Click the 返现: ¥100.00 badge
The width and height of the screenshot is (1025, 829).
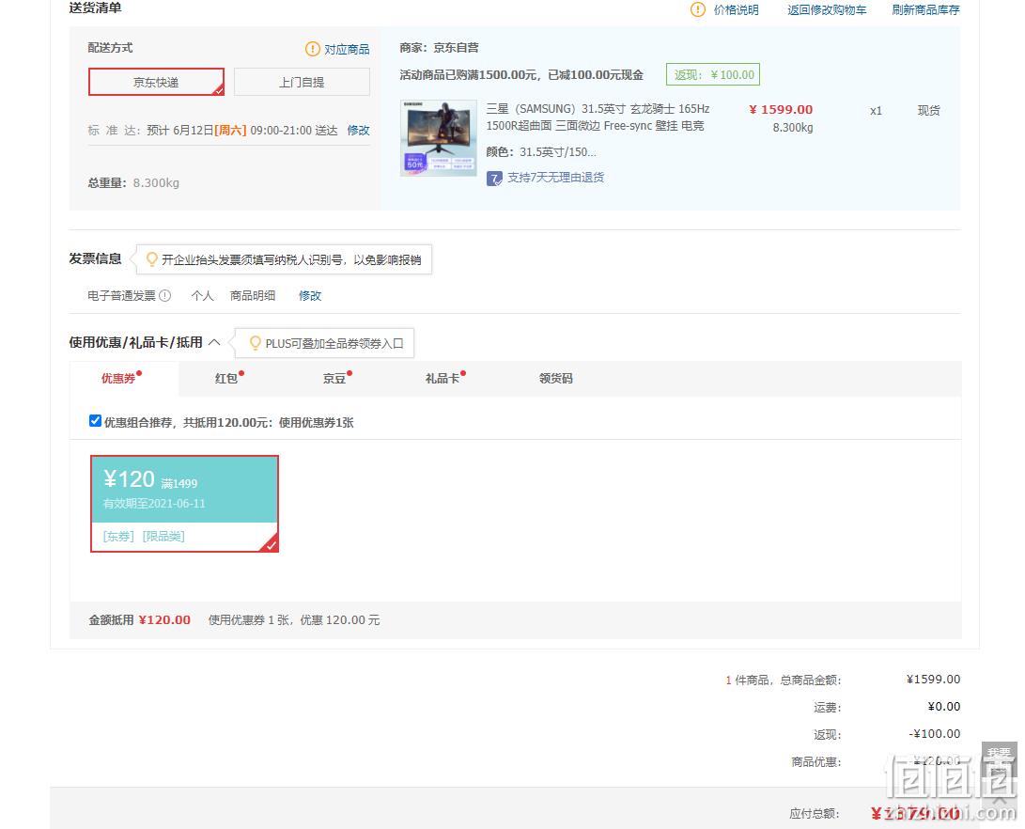click(713, 74)
